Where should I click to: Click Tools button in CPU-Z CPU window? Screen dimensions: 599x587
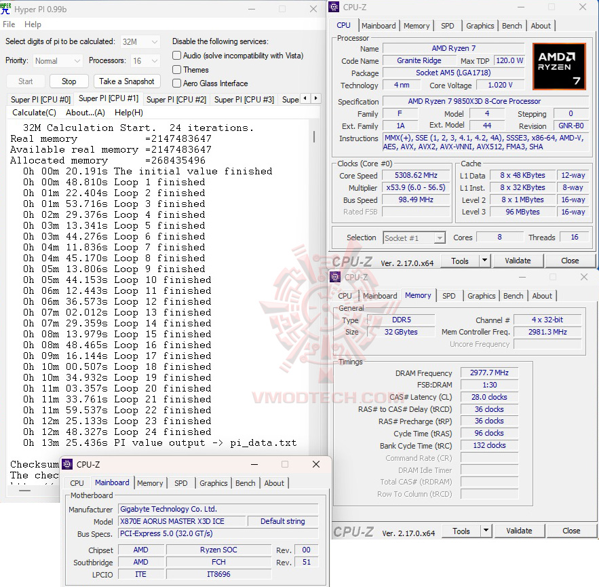click(459, 261)
